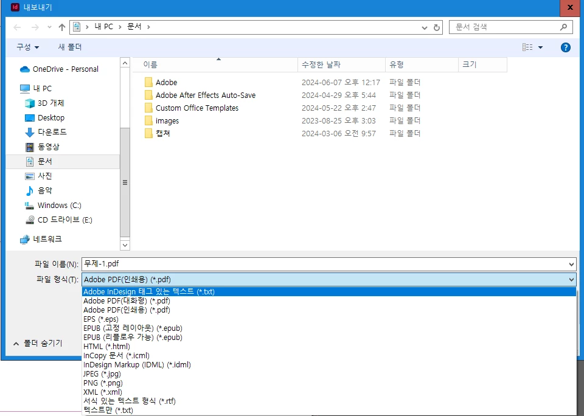Click sidebar scrollbar down arrow

(125, 245)
